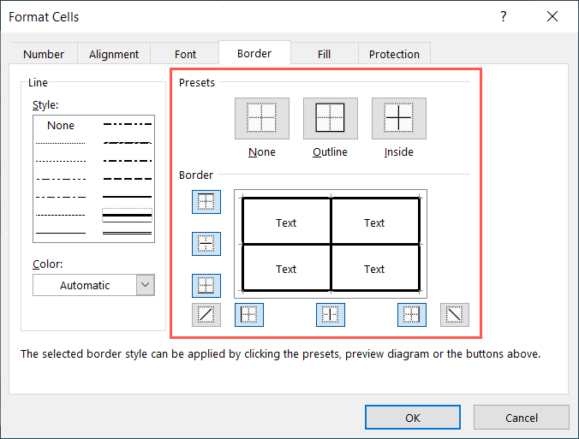Viewport: 579px width, 439px height.
Task: Toggle the bottom border button
Action: pos(207,285)
